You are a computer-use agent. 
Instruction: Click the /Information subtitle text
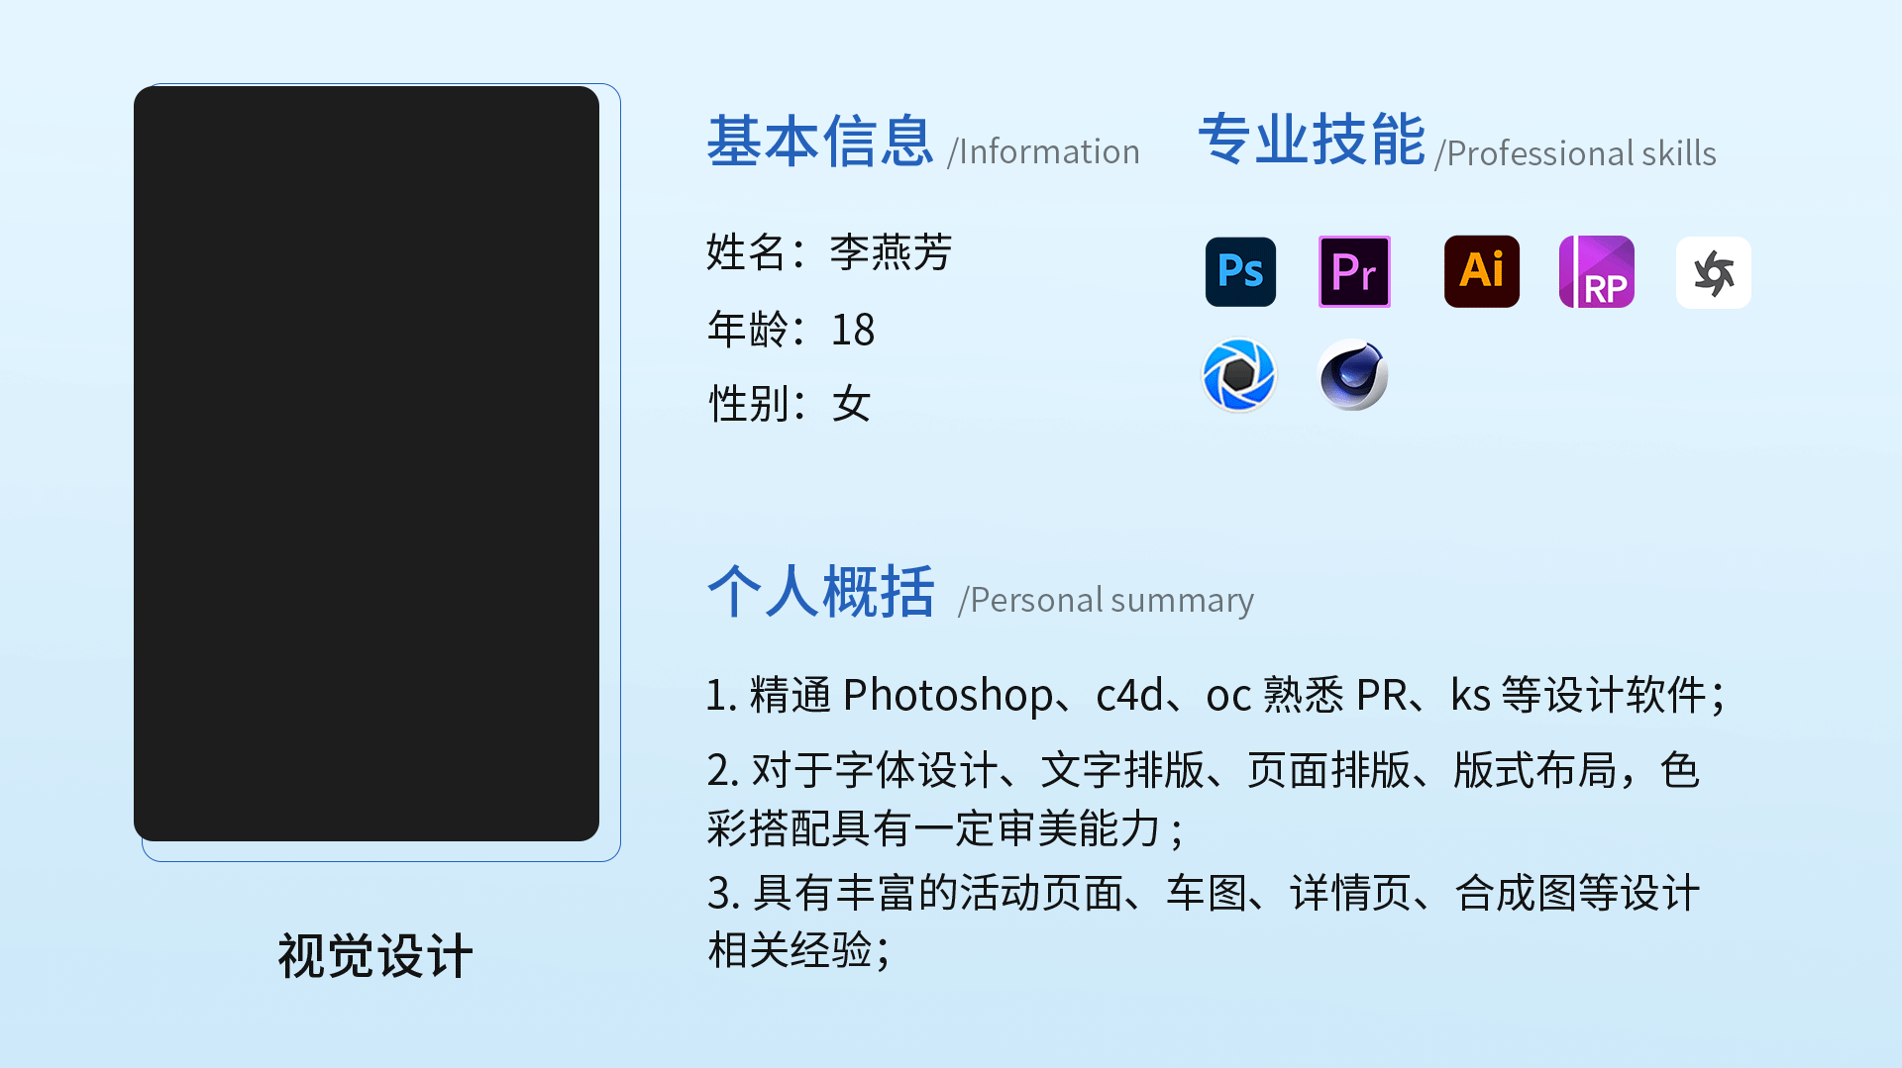click(1043, 151)
